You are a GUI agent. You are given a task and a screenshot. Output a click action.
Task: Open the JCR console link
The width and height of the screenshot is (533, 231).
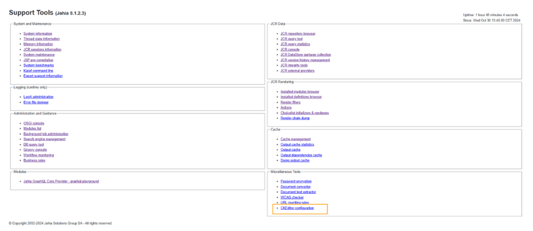pyautogui.click(x=290, y=49)
